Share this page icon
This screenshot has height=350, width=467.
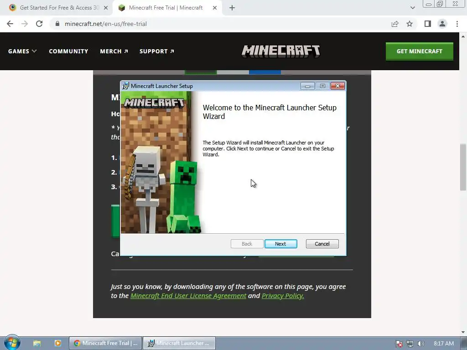(395, 24)
